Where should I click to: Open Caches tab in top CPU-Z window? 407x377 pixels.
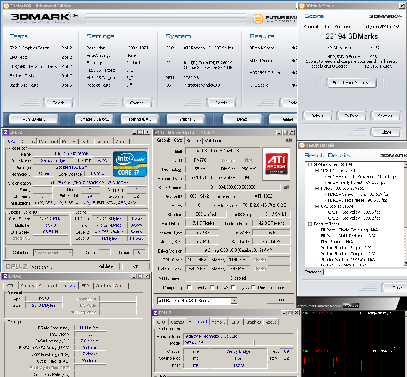point(28,142)
